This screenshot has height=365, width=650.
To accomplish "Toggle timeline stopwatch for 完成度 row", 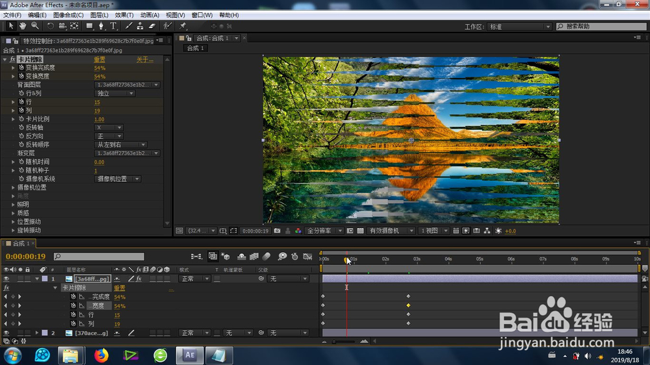I will (73, 297).
